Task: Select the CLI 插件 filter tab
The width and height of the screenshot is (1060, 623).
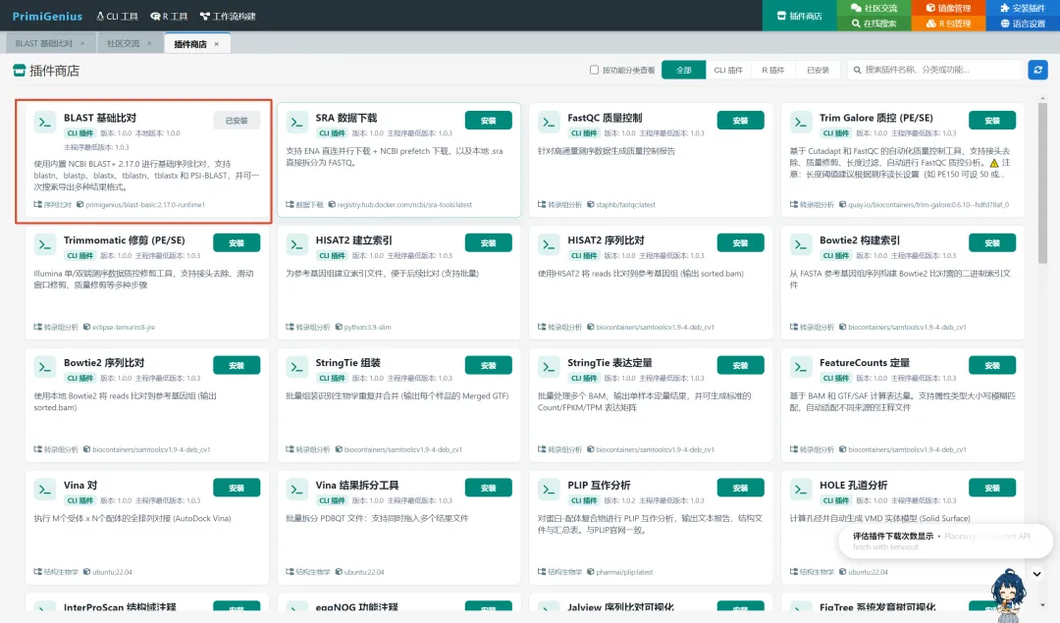Action: click(x=728, y=70)
